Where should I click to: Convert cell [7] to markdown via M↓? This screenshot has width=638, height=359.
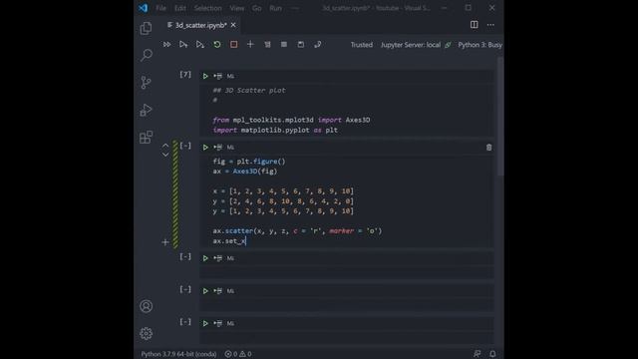[230, 76]
